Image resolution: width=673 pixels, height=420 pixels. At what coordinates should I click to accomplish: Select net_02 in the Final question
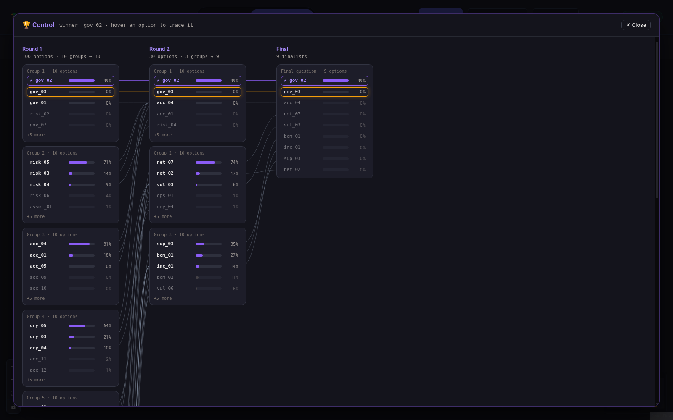(325, 170)
